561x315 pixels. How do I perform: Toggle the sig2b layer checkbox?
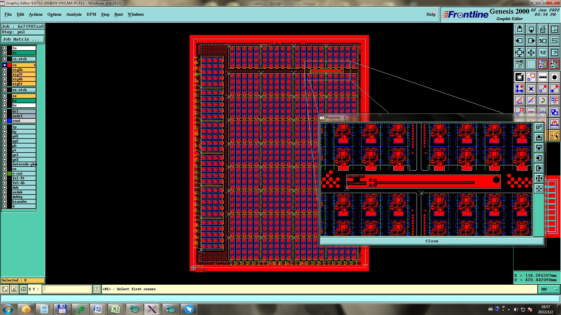[x=5, y=70]
